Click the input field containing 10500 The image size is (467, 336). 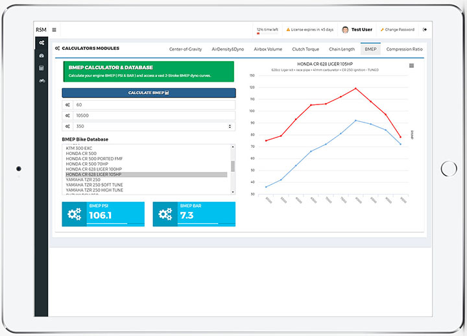(x=154, y=115)
